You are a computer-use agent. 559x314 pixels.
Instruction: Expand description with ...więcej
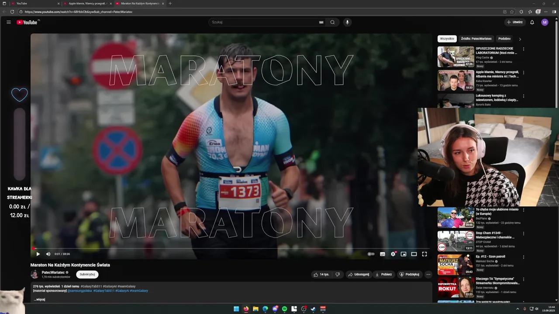[39, 299]
